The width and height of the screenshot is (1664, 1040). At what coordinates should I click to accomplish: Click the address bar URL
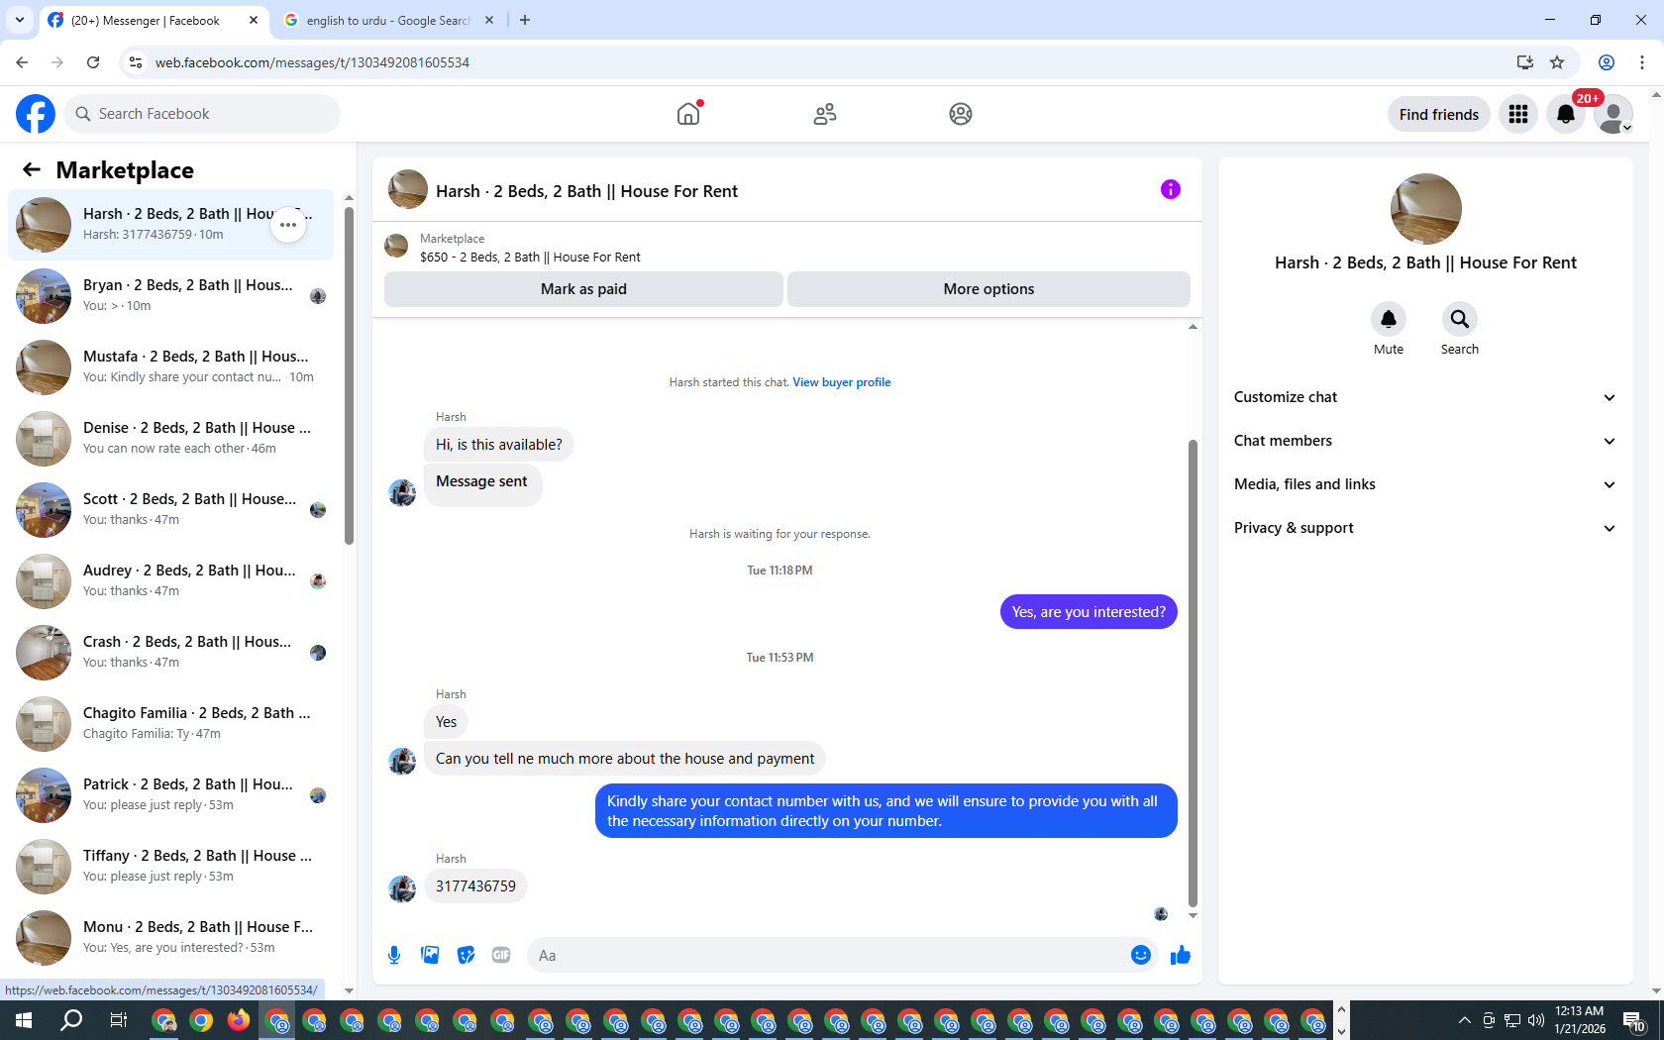[x=313, y=62]
